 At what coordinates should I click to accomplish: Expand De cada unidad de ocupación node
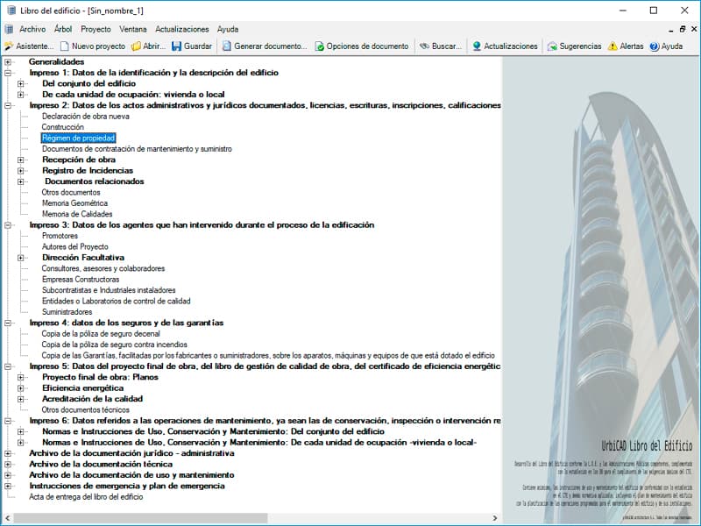[20, 95]
